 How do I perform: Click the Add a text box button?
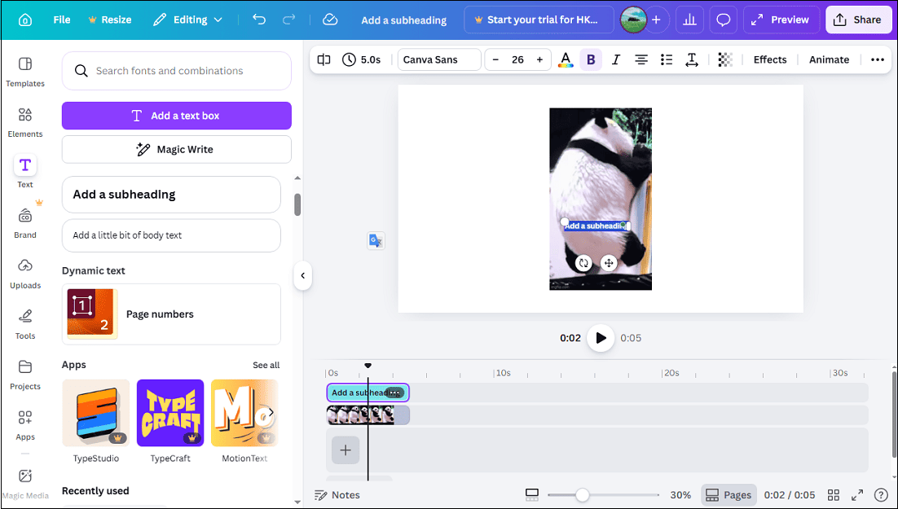click(176, 116)
